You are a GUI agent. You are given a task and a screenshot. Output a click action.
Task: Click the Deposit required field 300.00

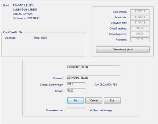coord(140,28)
